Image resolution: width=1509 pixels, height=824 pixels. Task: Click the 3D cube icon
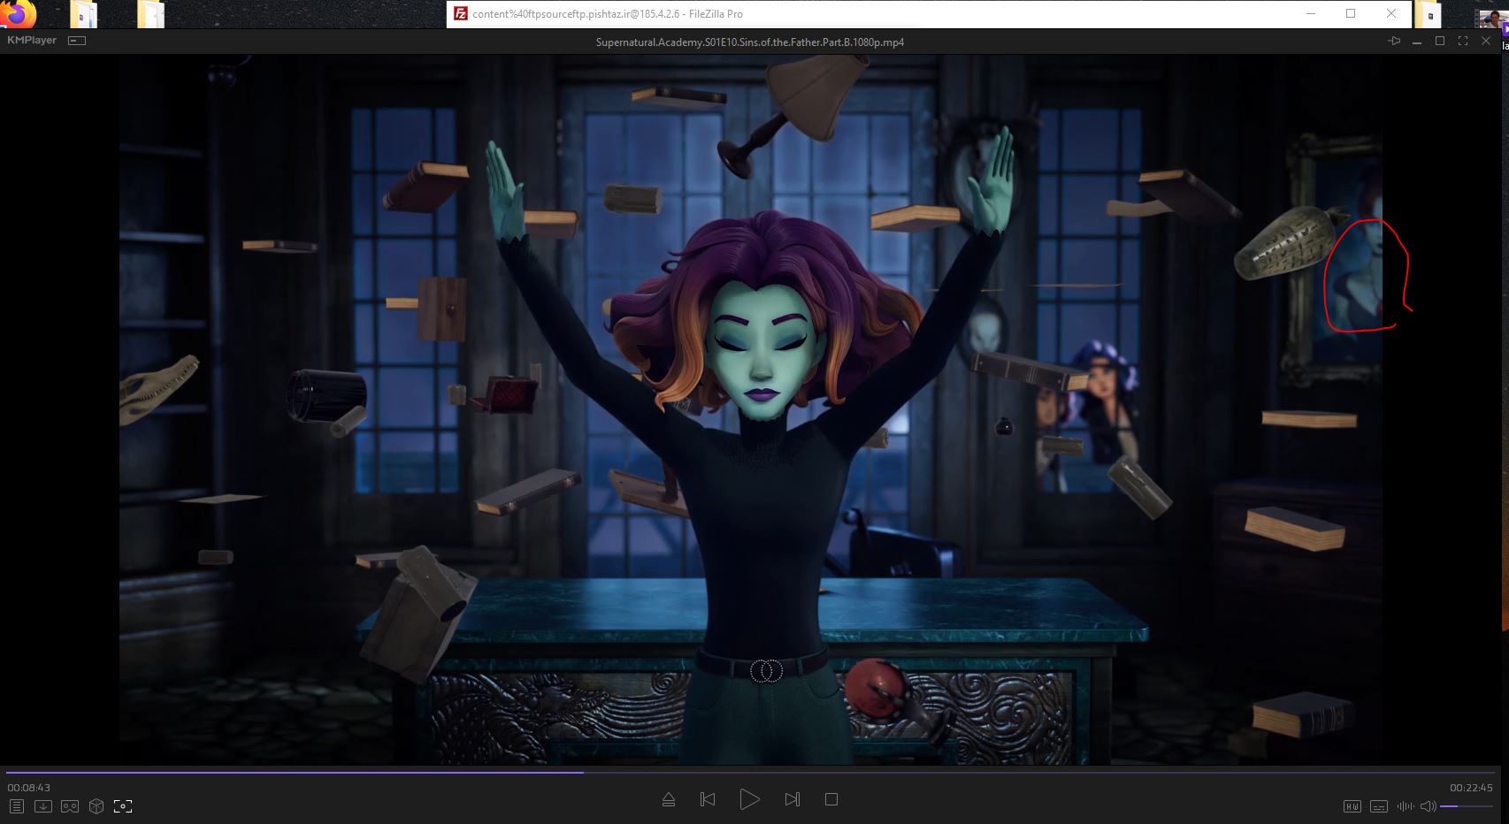coord(96,806)
